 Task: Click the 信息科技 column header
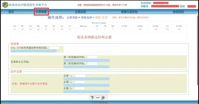pos(140,26)
